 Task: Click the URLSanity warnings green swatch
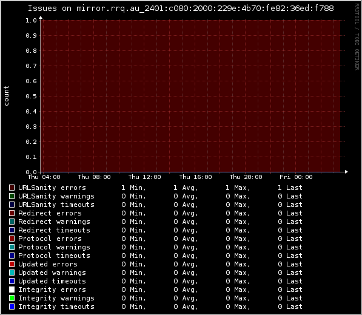pyautogui.click(x=12, y=196)
